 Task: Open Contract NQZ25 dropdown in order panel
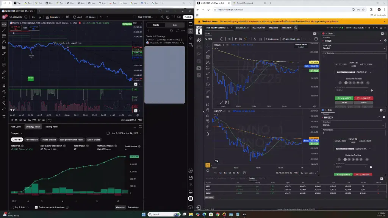pos(352,41)
